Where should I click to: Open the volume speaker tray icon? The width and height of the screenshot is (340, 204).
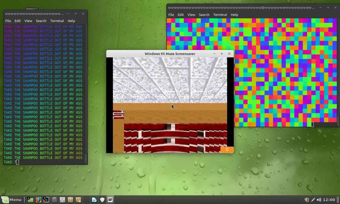pyautogui.click(x=319, y=200)
